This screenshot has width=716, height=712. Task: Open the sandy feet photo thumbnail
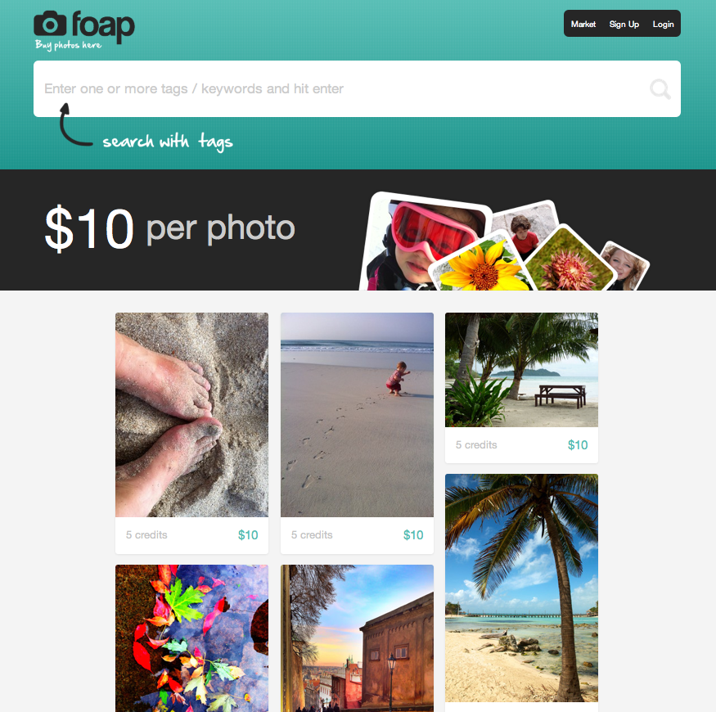pos(191,415)
